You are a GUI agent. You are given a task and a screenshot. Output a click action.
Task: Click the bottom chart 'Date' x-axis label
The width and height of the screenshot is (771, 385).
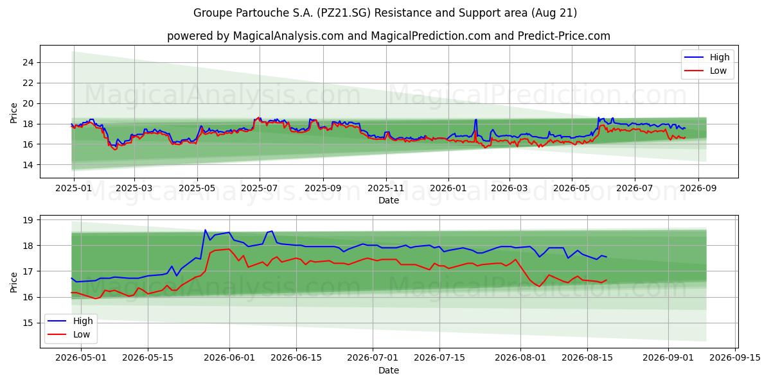click(389, 370)
